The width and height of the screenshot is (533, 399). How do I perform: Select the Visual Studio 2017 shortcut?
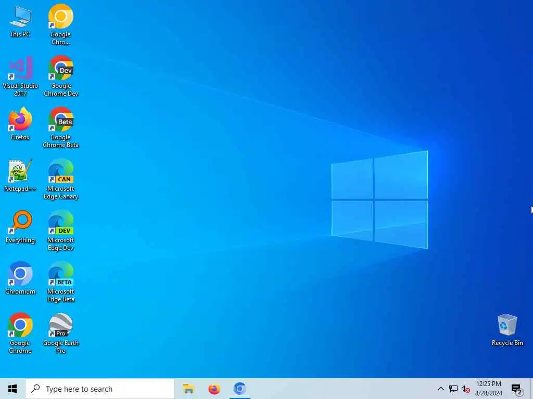[x=20, y=76]
